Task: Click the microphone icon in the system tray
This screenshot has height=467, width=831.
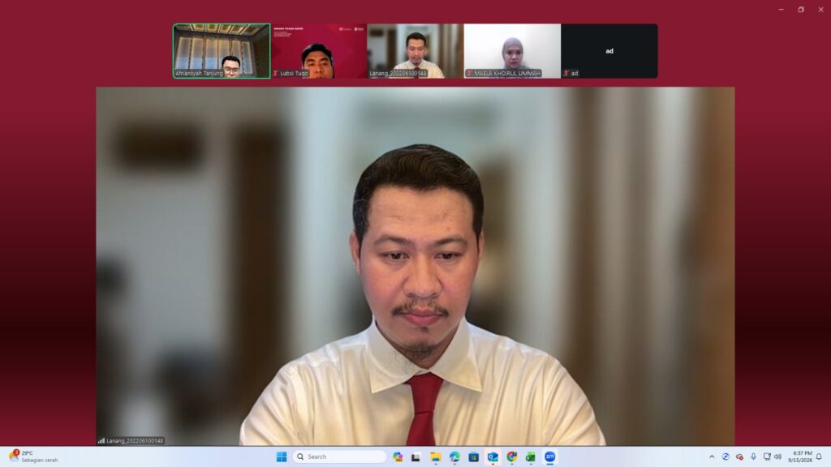Action: click(753, 456)
